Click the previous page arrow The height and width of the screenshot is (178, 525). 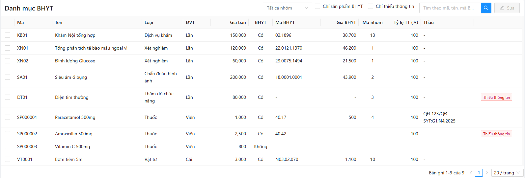(471, 173)
